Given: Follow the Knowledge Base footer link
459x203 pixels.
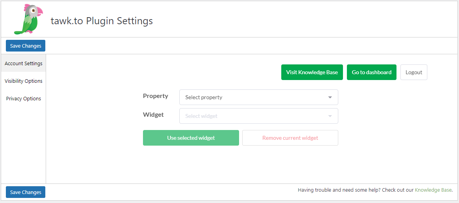Looking at the screenshot, I should pos(433,190).
